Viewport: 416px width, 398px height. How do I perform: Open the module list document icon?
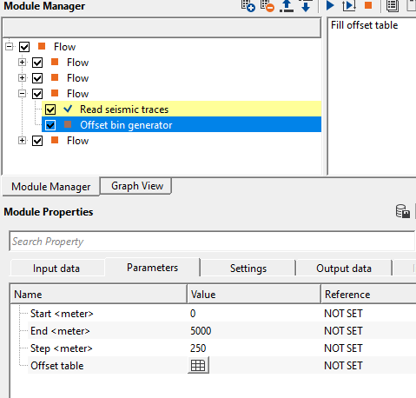pos(393,6)
